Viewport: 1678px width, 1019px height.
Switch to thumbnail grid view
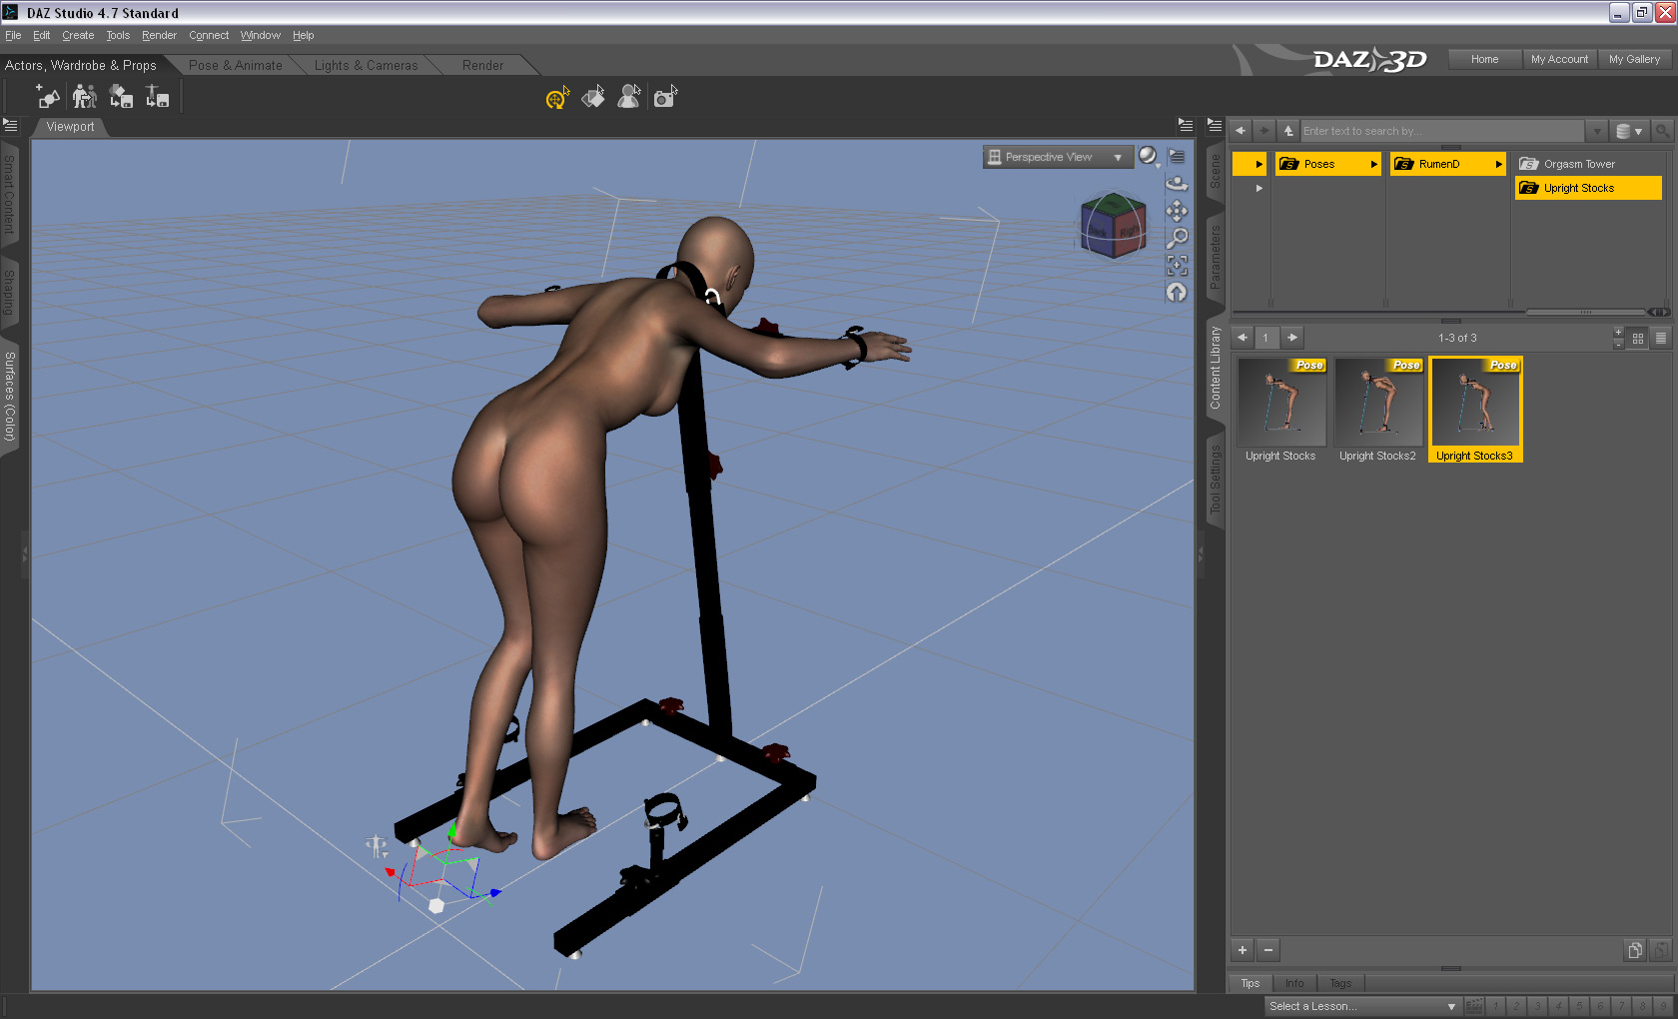click(x=1638, y=338)
